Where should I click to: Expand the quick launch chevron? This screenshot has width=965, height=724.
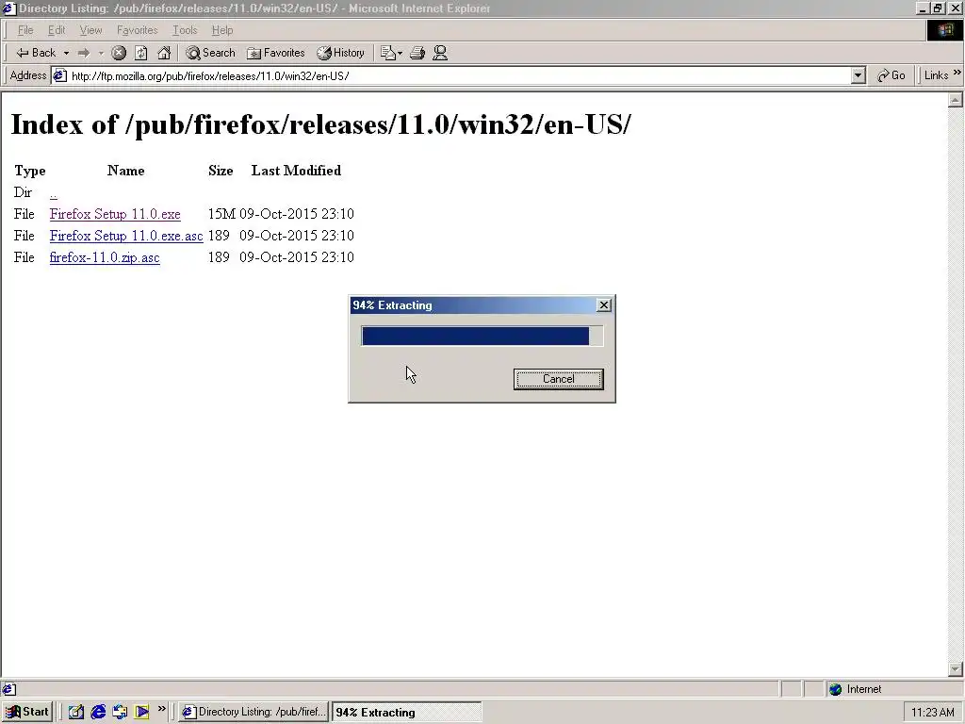[162, 709]
